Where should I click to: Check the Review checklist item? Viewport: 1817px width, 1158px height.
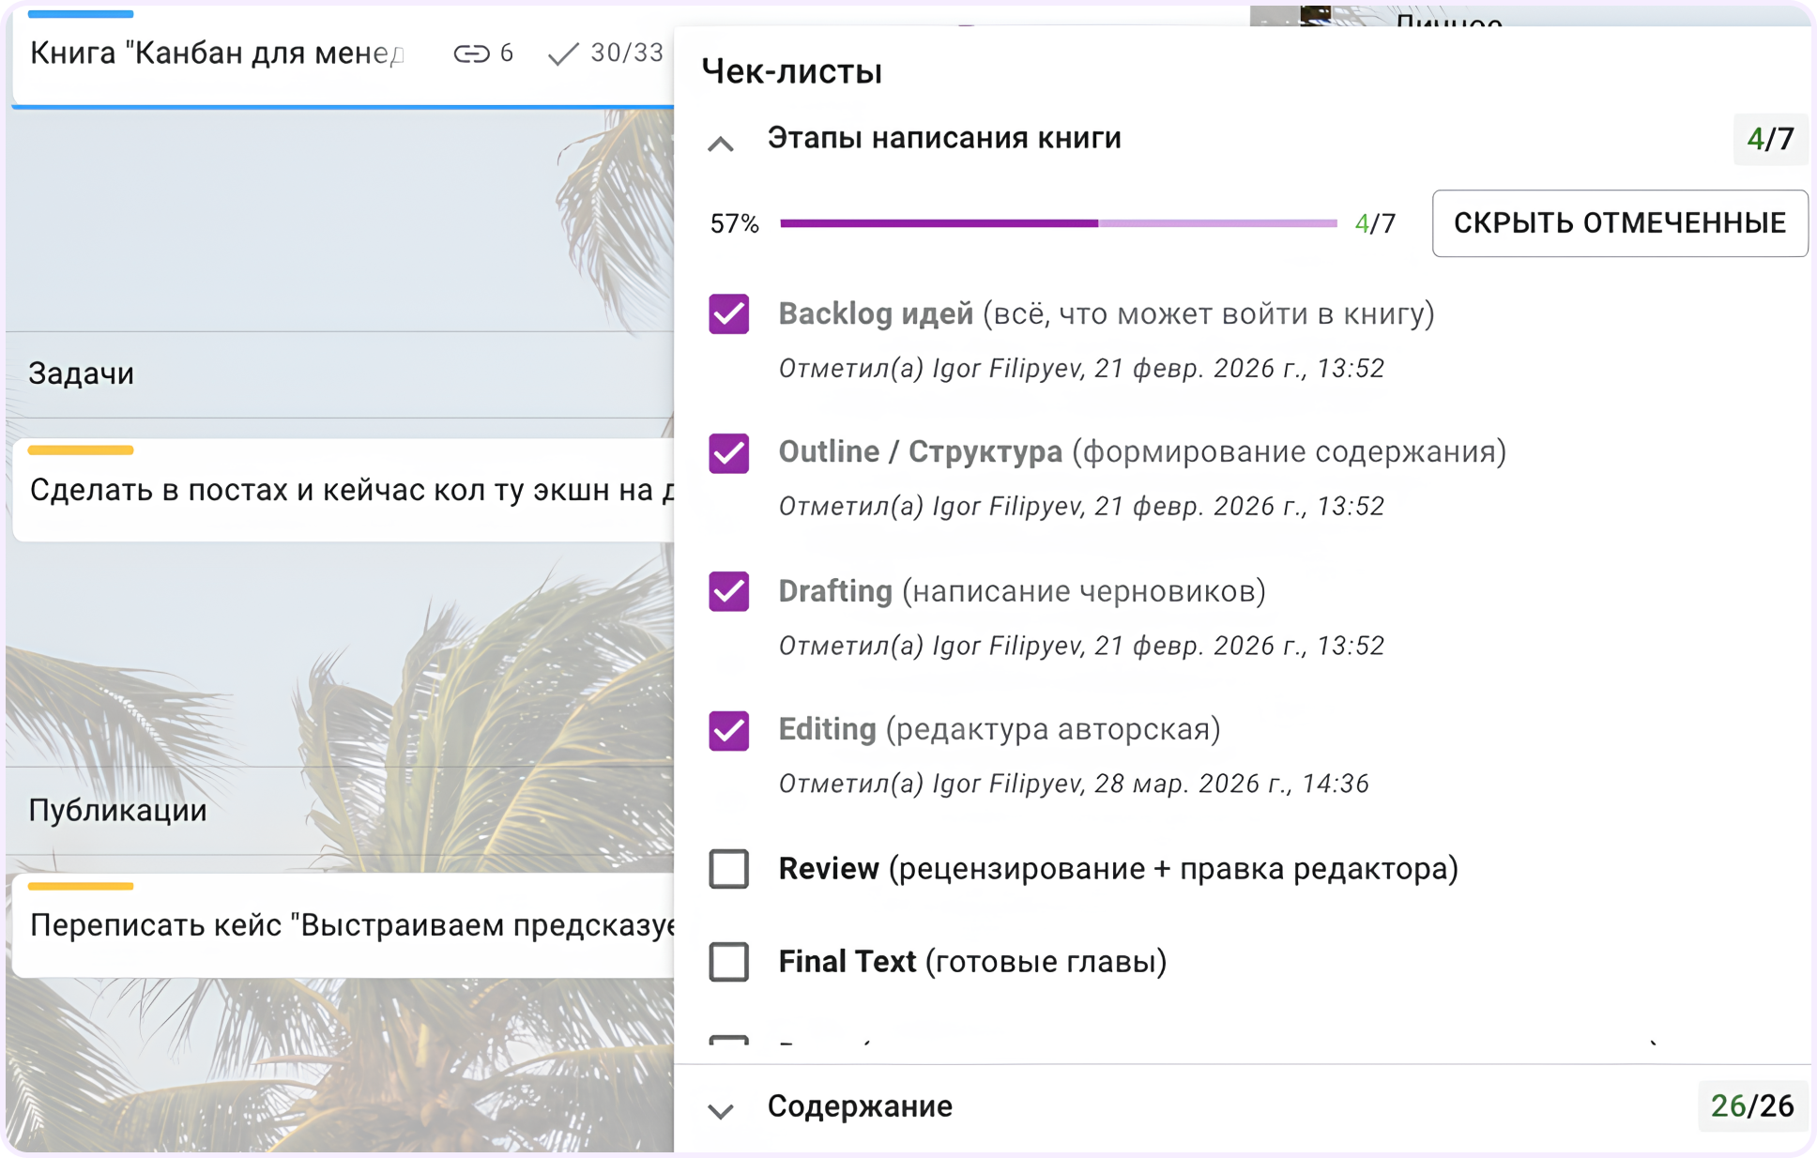point(728,869)
